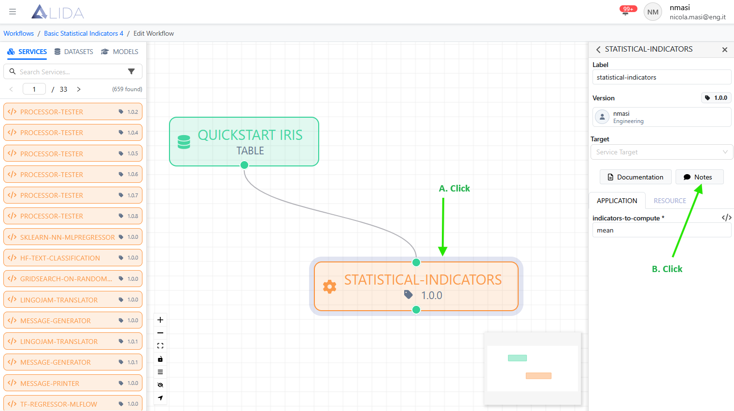Select the TF-REGRESSOR-MLFLOW service

[x=73, y=403]
